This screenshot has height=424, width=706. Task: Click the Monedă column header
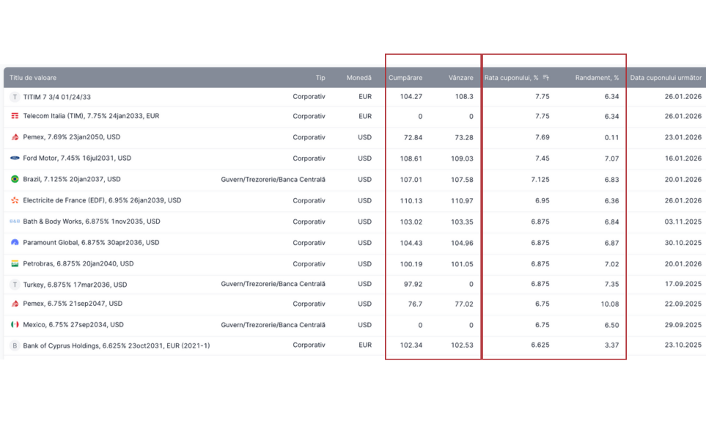pos(358,78)
